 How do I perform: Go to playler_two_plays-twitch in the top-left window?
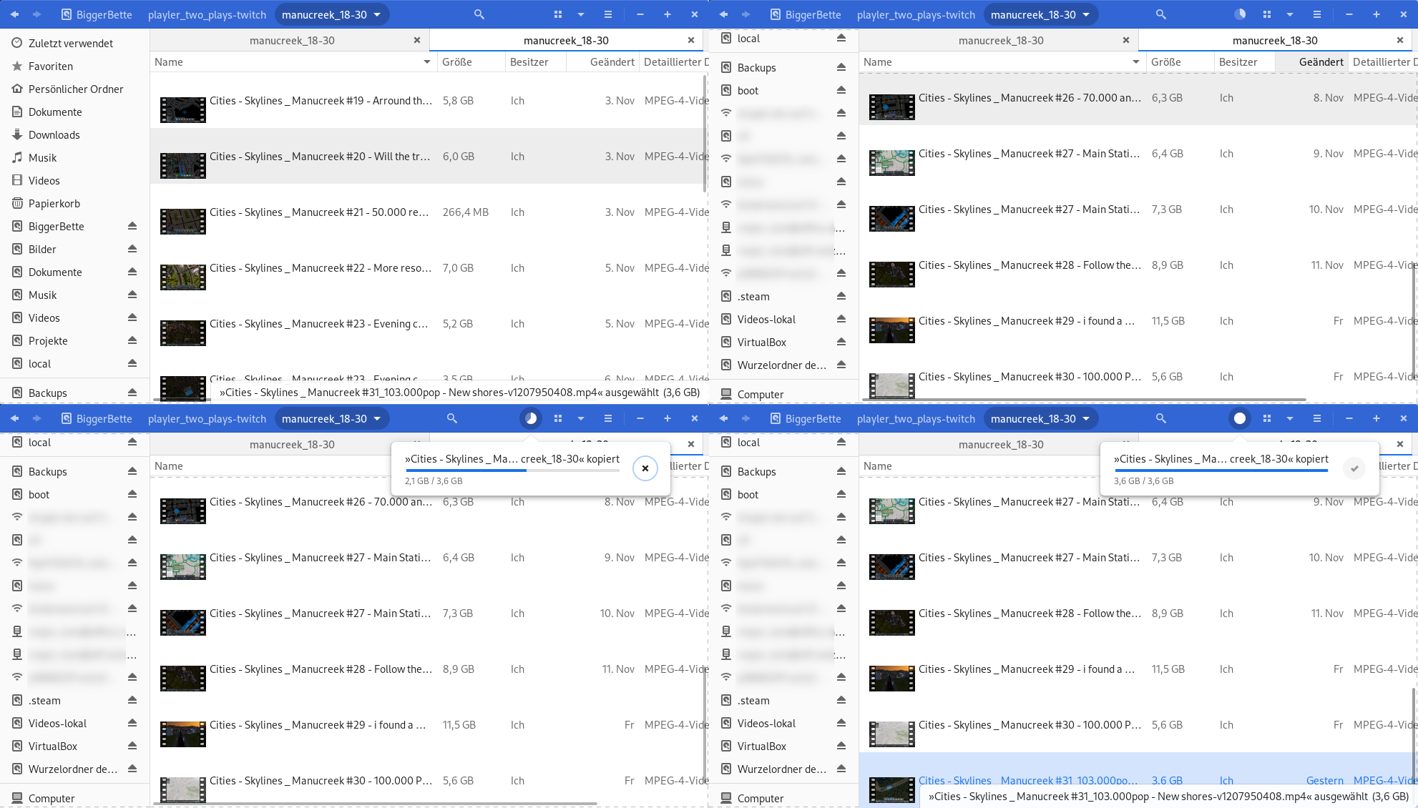coord(207,14)
